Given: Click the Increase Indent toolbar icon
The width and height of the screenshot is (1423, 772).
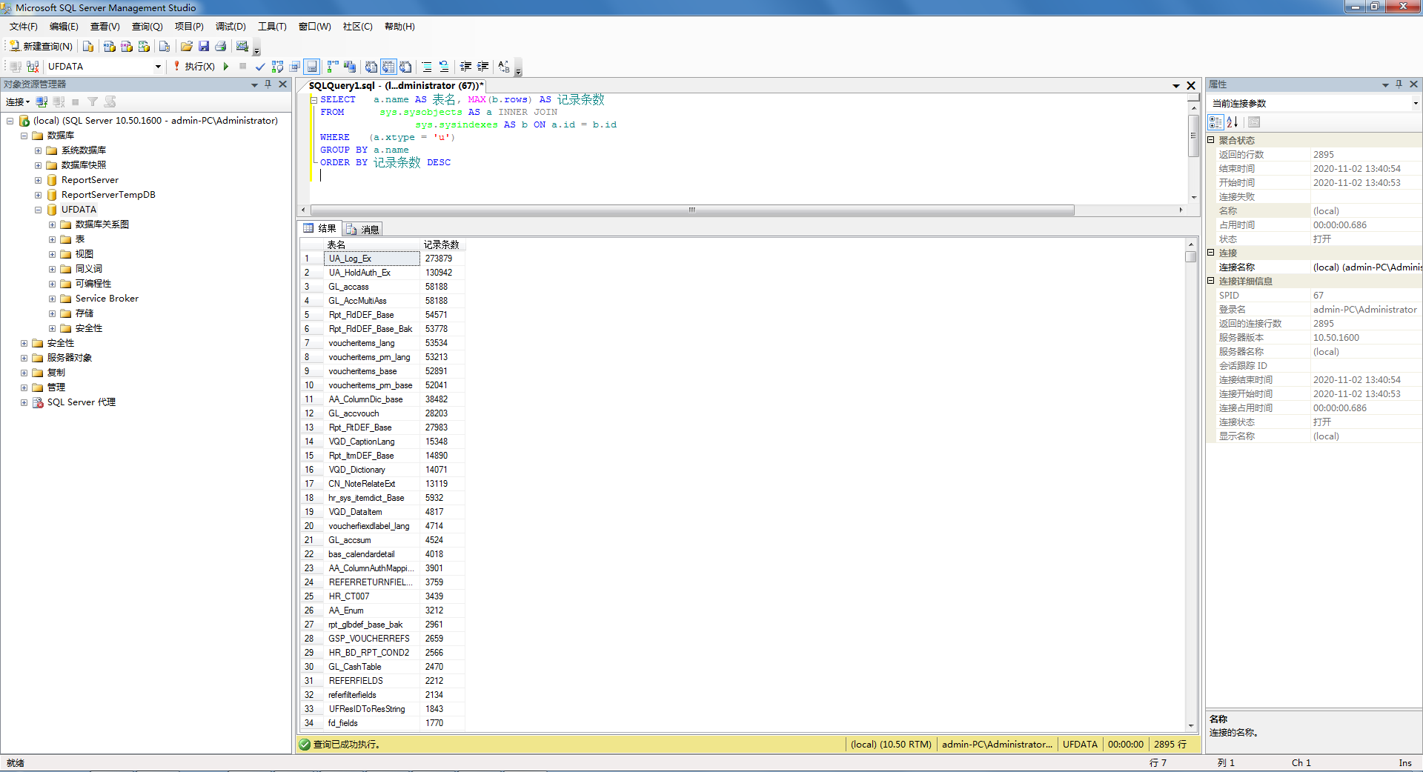Looking at the screenshot, I should tap(482, 67).
